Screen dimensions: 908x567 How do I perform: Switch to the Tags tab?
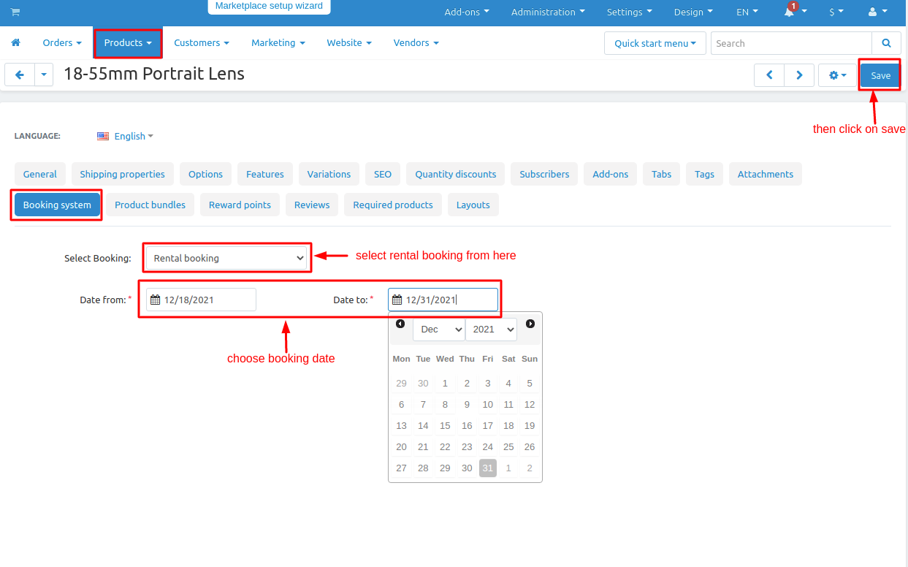[x=705, y=174]
